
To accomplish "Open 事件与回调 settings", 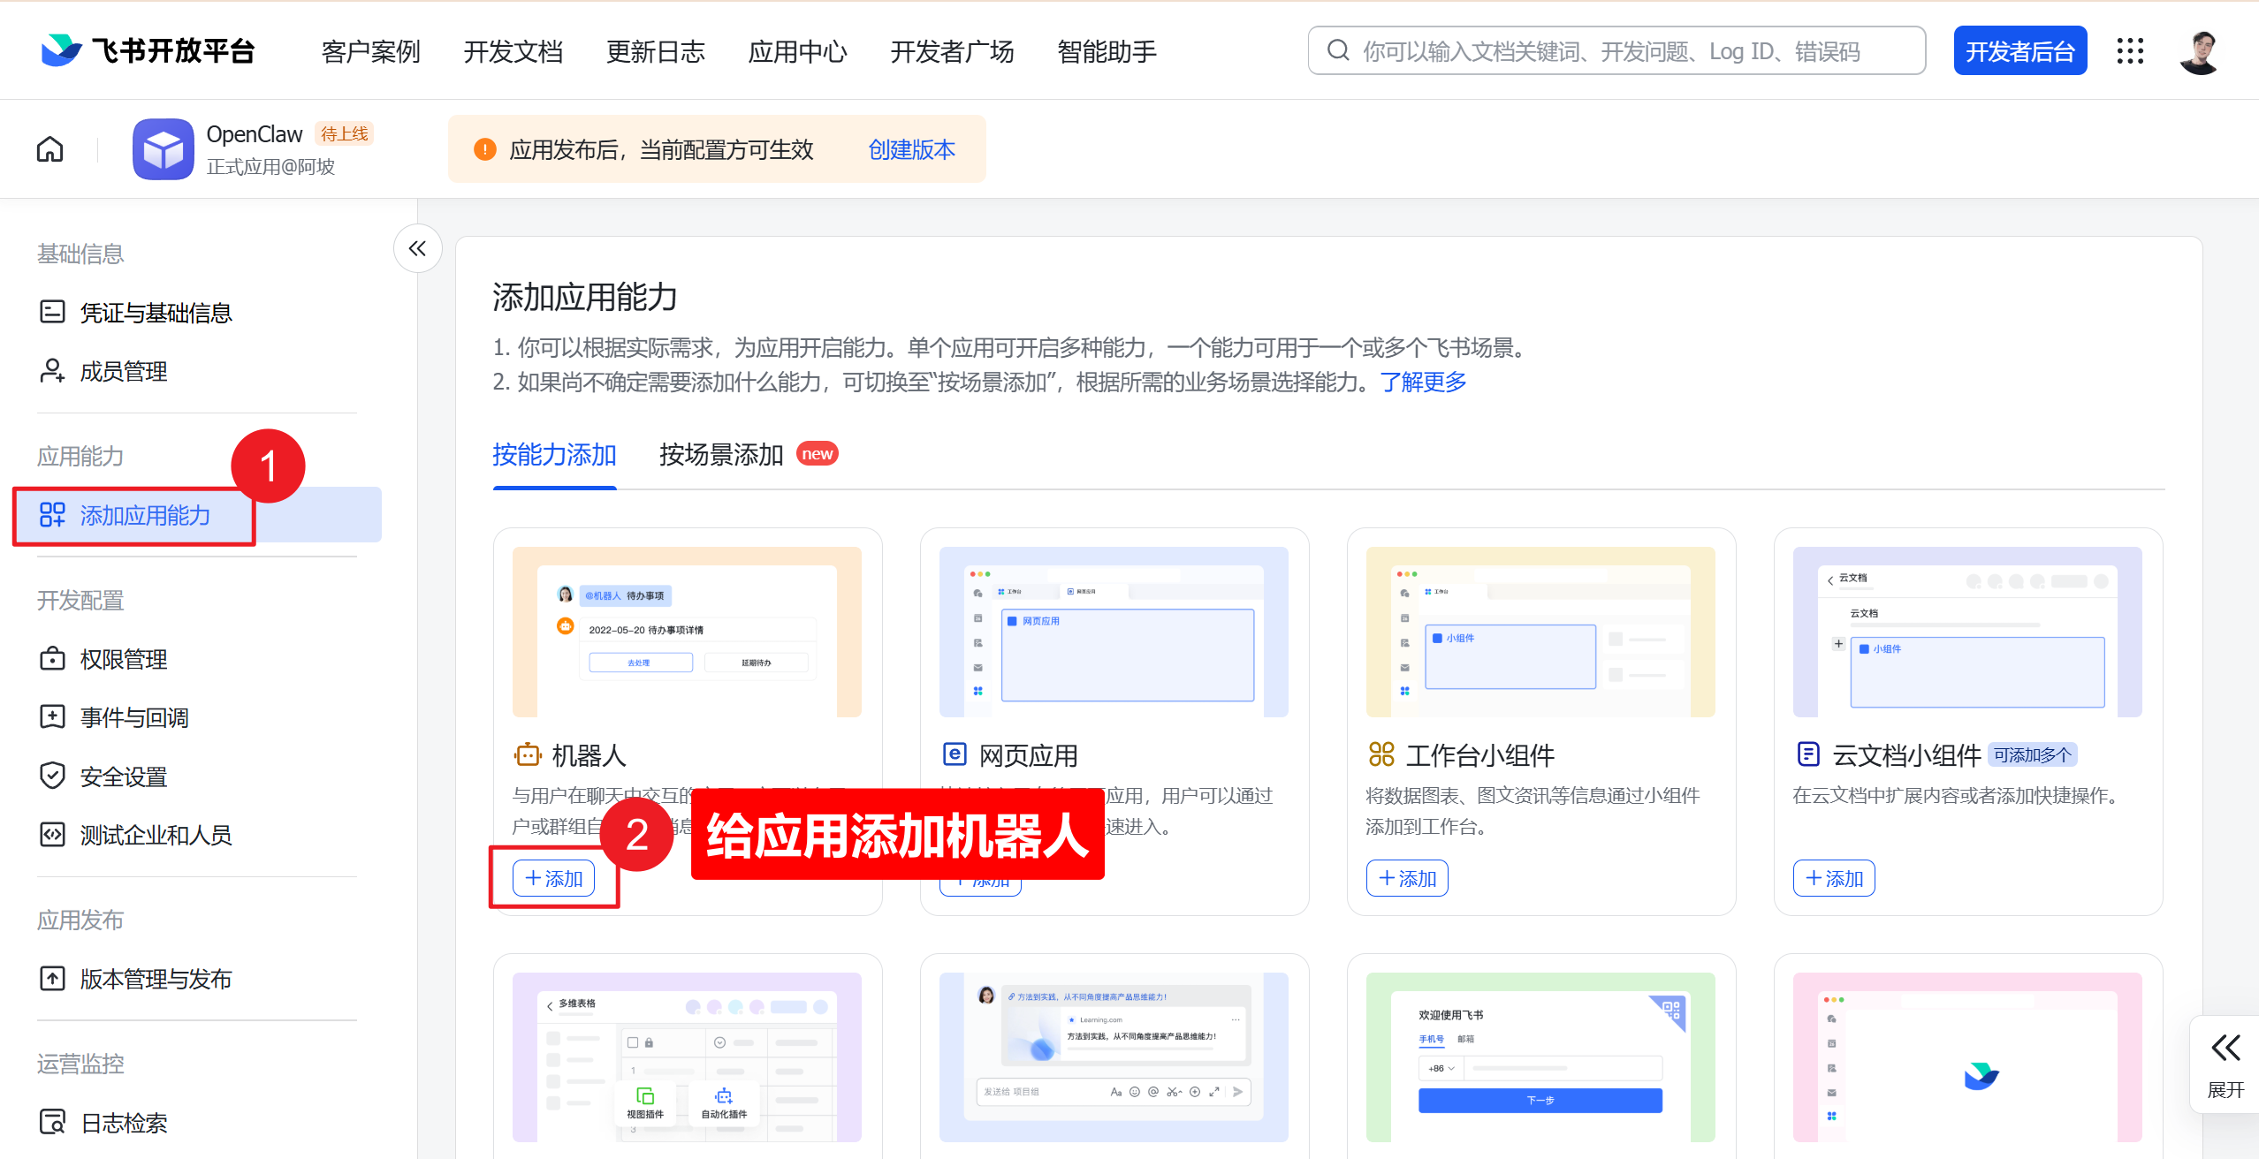I will [x=134, y=717].
